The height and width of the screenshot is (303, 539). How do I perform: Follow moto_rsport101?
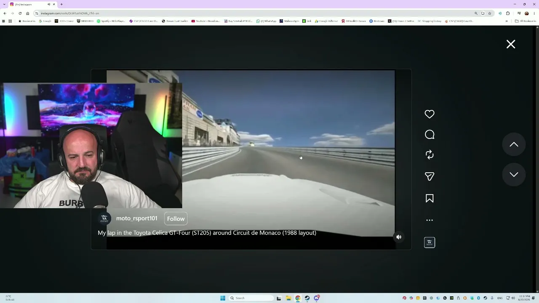pyautogui.click(x=176, y=218)
